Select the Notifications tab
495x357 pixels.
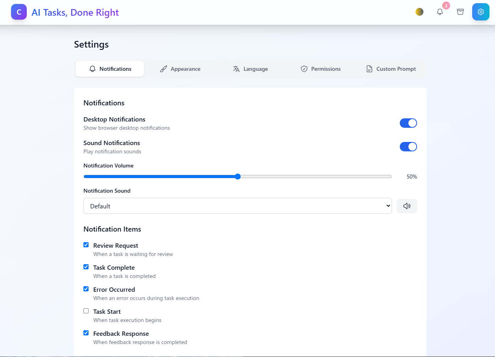tap(110, 69)
